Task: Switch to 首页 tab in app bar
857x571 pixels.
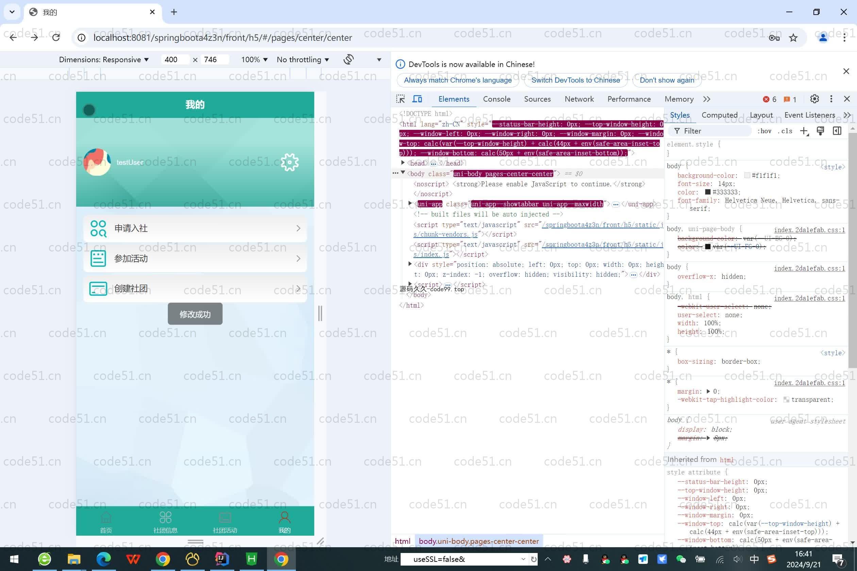Action: pyautogui.click(x=106, y=522)
